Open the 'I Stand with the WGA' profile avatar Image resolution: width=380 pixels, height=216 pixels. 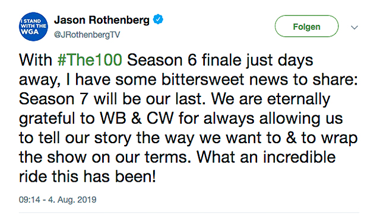point(33,27)
